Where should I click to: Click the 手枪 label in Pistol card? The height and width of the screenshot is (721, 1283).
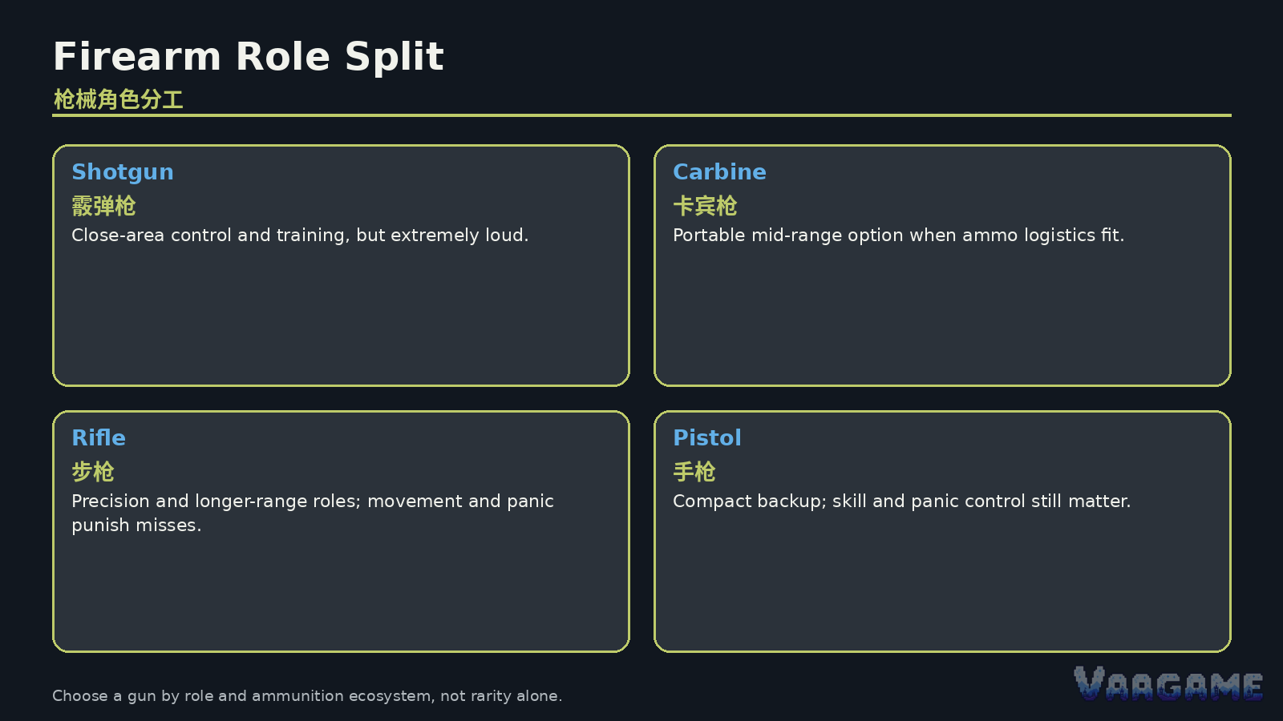click(694, 472)
